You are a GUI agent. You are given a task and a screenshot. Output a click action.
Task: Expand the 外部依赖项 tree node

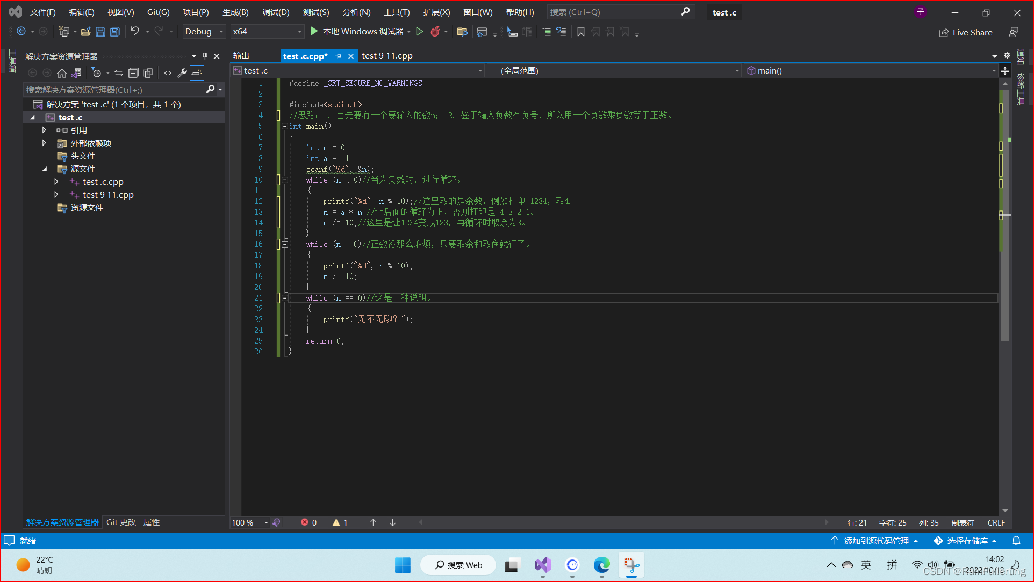44,143
